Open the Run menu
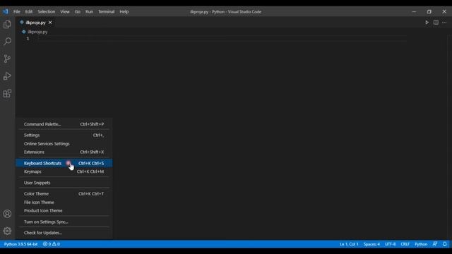Image resolution: width=452 pixels, height=254 pixels. pyautogui.click(x=90, y=12)
